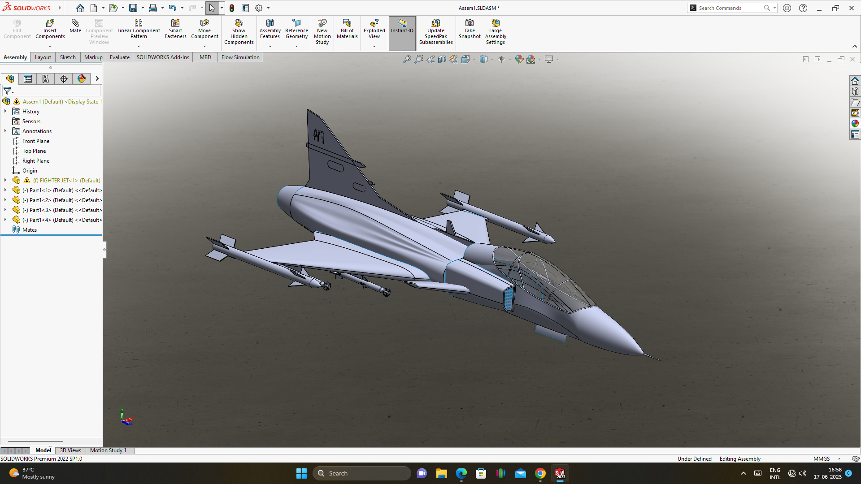The height and width of the screenshot is (484, 861).
Task: Select the Mate tool
Action: 75,26
